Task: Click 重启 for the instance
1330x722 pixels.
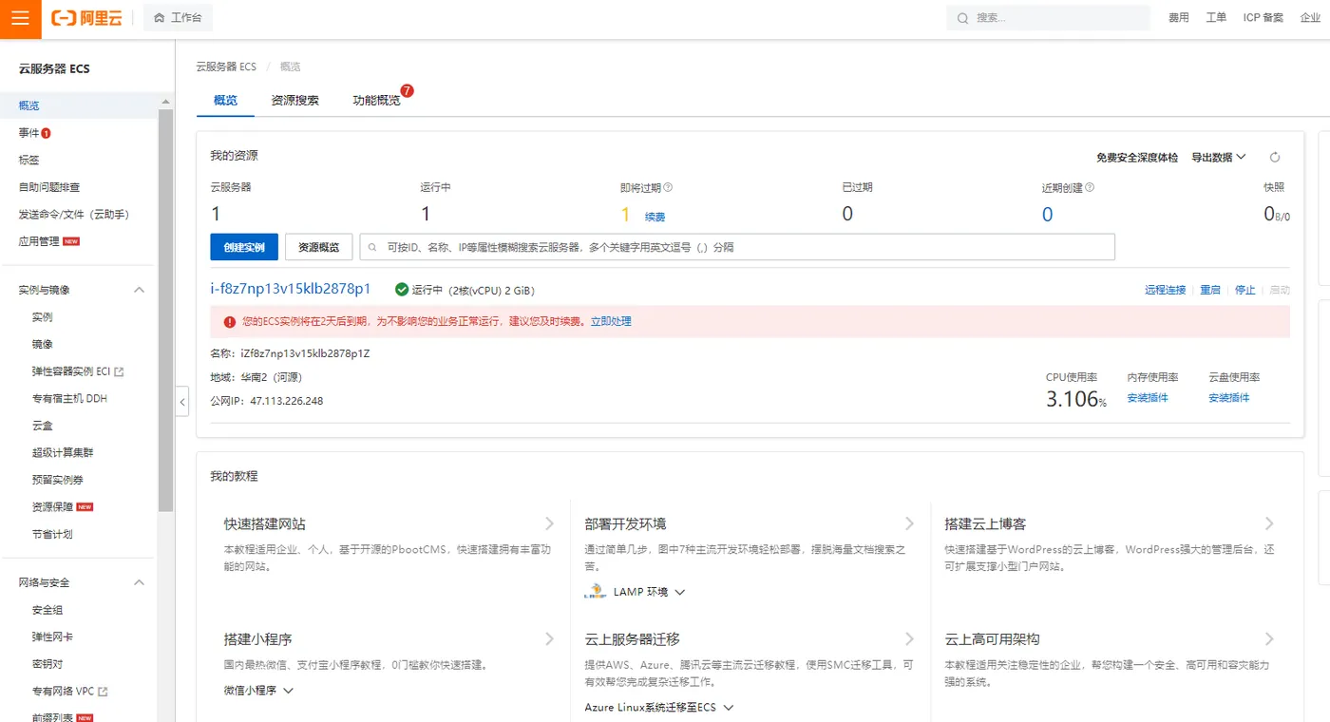Action: tap(1210, 290)
